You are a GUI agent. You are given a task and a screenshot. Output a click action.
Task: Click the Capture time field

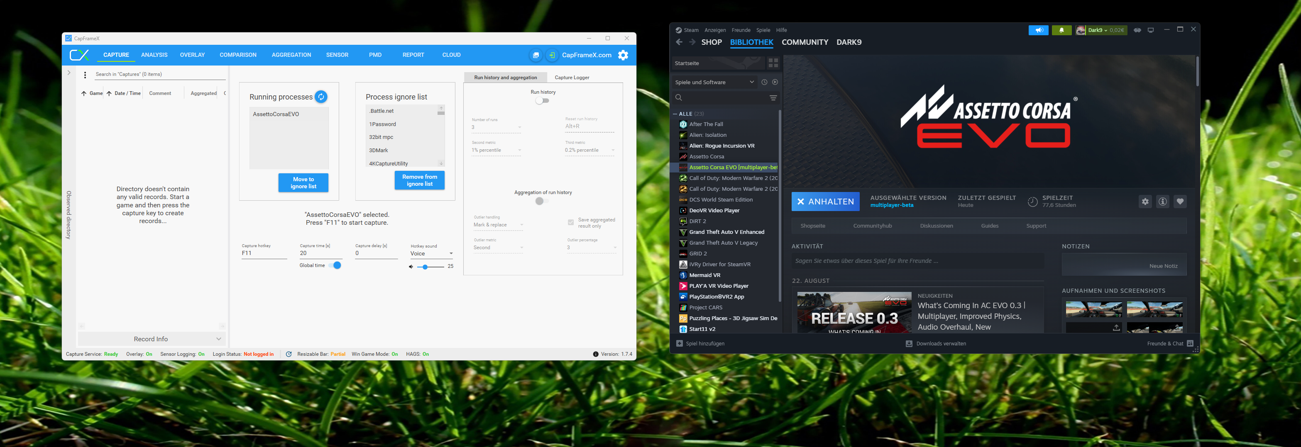coord(321,254)
